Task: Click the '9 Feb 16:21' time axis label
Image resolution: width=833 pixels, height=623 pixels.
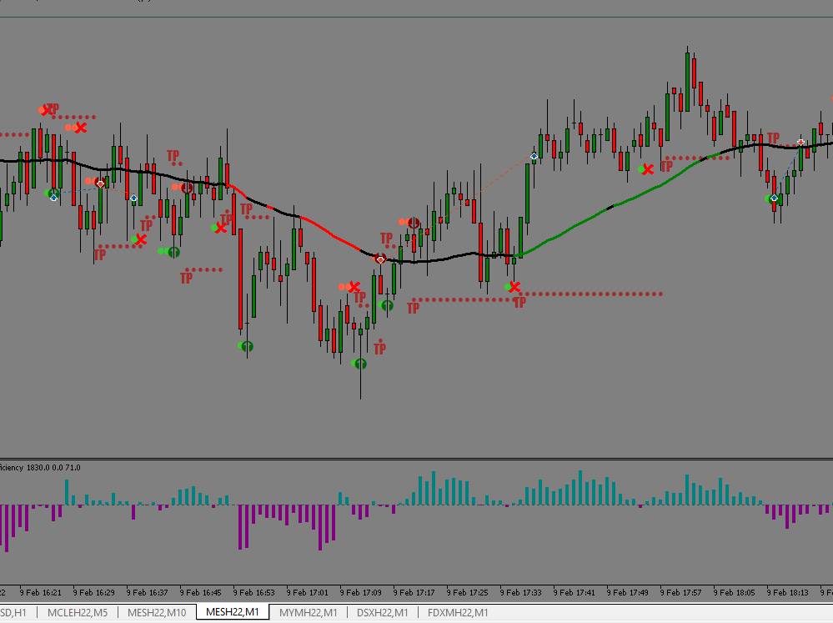Action: coord(40,592)
